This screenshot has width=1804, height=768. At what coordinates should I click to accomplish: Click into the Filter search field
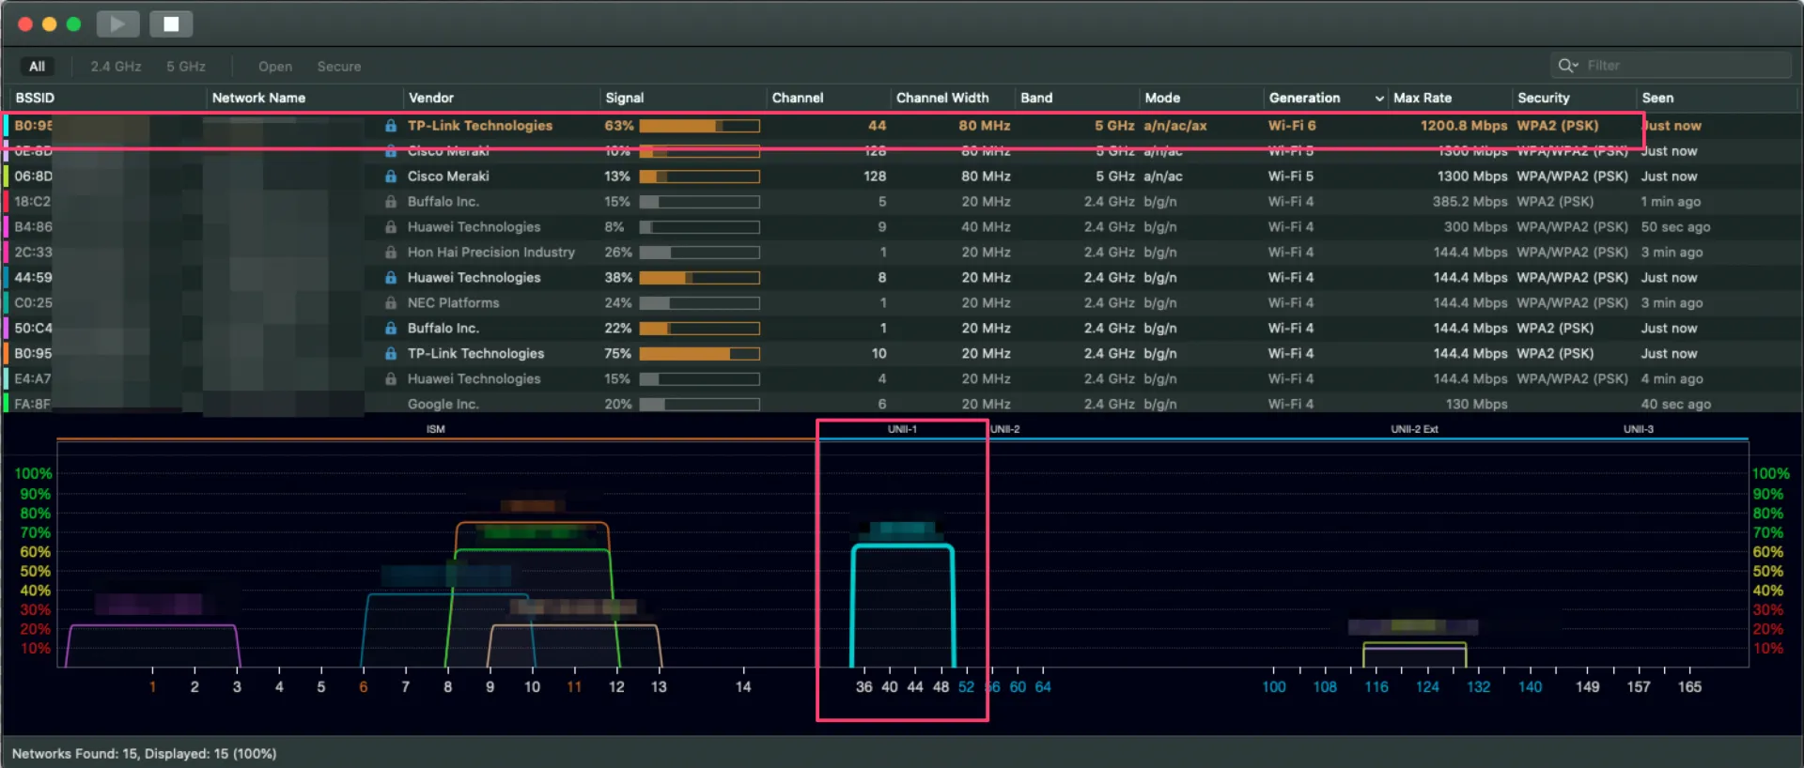click(1682, 66)
